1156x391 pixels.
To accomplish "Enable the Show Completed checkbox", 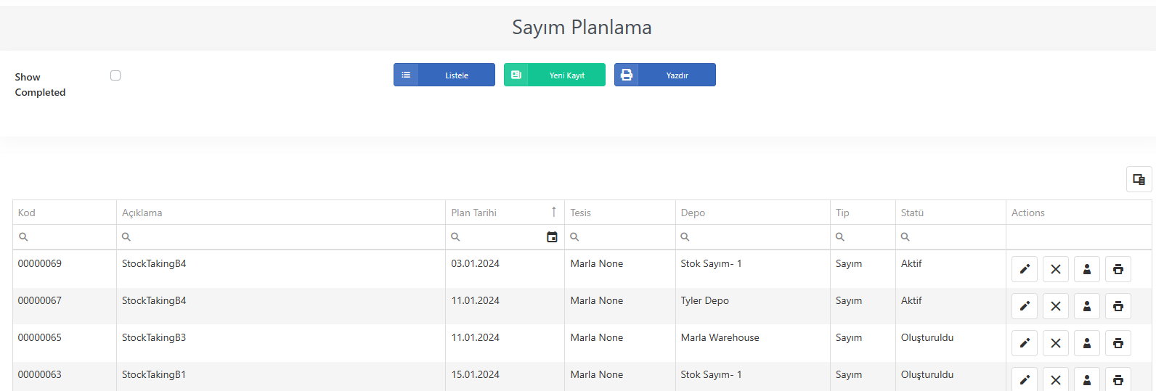I will [x=115, y=75].
